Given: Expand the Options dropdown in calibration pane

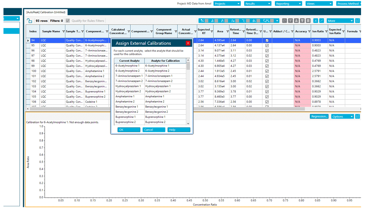Looking at the screenshot, I should (x=342, y=116).
